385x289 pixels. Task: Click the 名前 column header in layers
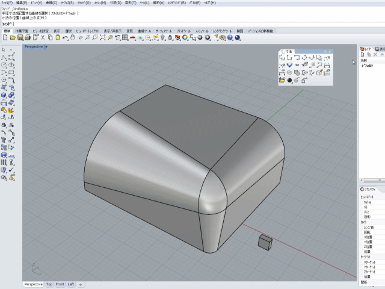click(372, 60)
